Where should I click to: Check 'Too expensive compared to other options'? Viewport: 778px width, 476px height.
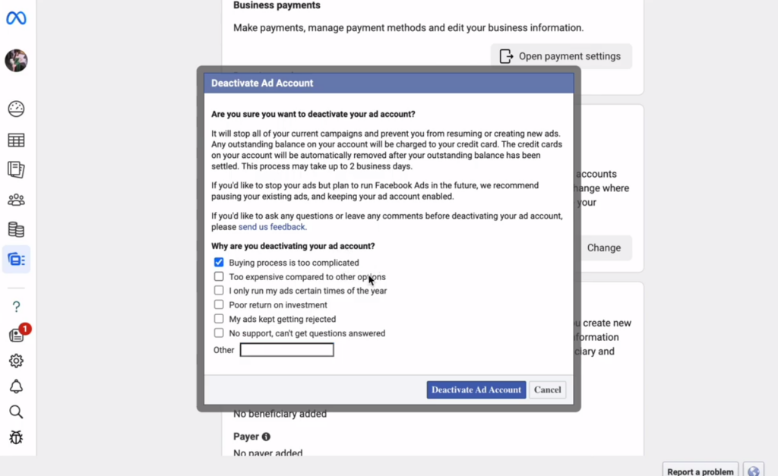coord(219,276)
